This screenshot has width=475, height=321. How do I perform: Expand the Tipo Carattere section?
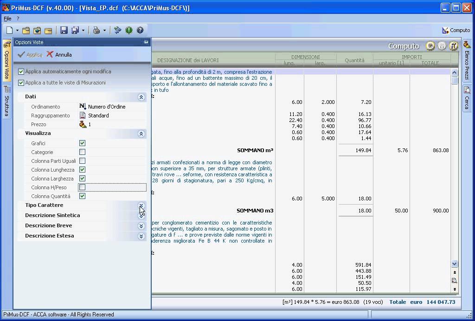pos(141,205)
